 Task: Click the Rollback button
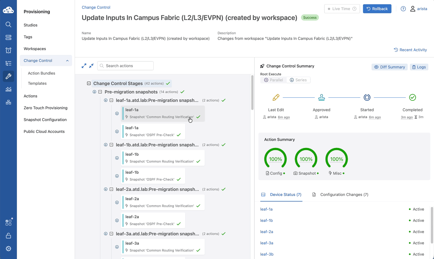(x=377, y=9)
